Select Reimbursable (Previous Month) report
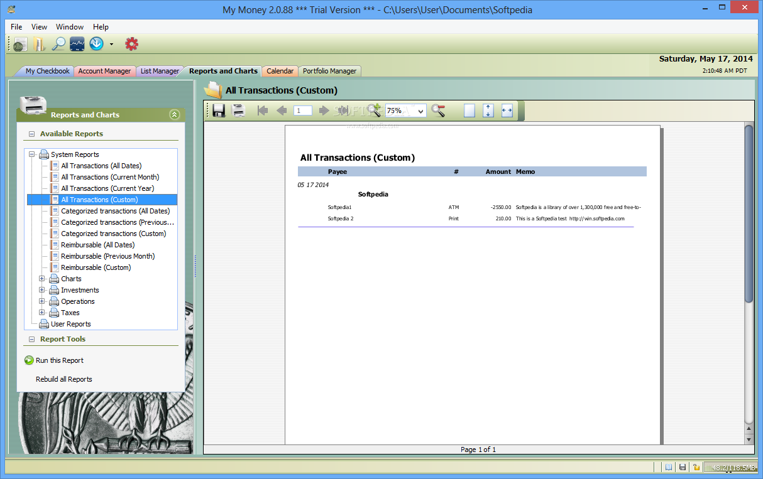Viewport: 763px width, 479px height. click(x=108, y=256)
